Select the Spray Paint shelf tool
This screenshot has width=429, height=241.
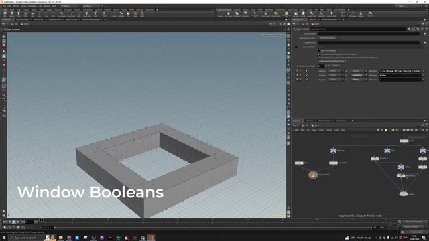pos(87,14)
